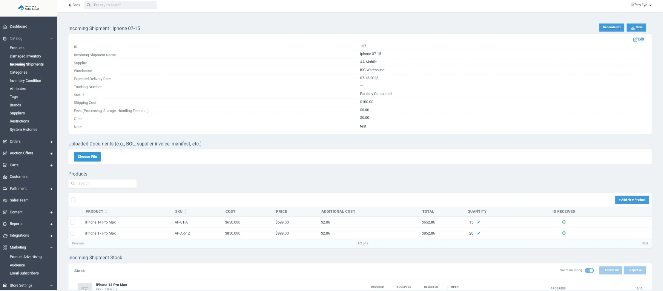Viewport: 663px width, 291px height.
Task: Open Damaged Inventory menu item
Action: click(25, 56)
